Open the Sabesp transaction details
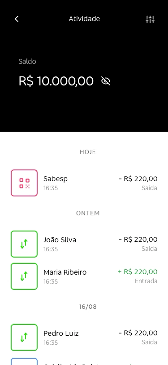The width and height of the screenshot is (168, 365). pos(84,183)
